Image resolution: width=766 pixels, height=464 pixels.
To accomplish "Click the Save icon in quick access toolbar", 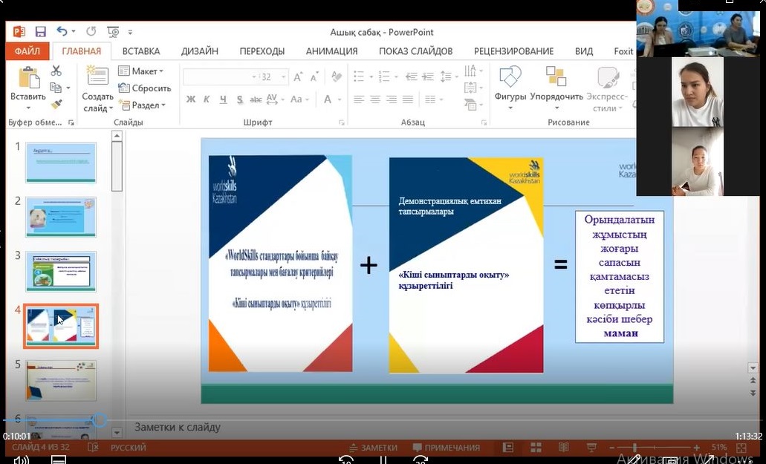I will pyautogui.click(x=40, y=32).
